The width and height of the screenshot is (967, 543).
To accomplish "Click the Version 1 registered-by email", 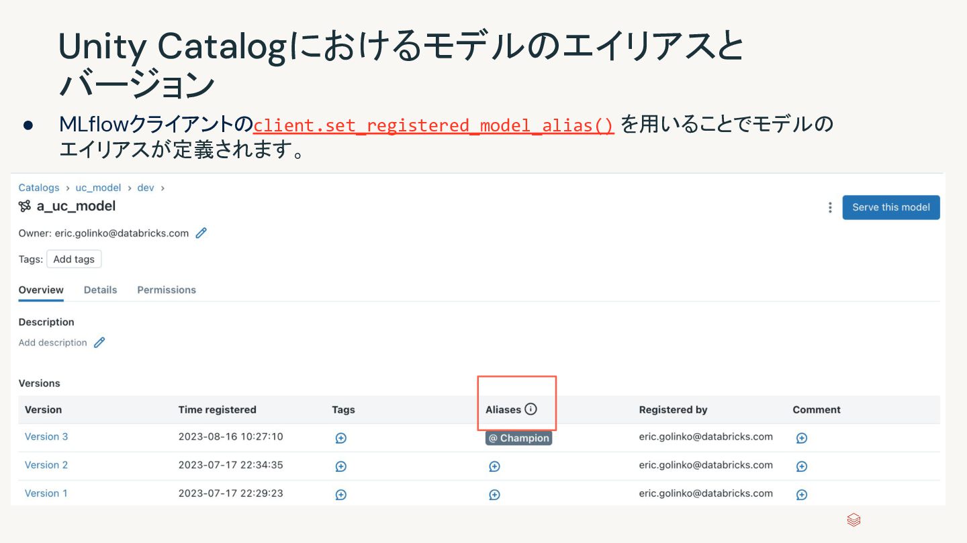I will [706, 493].
